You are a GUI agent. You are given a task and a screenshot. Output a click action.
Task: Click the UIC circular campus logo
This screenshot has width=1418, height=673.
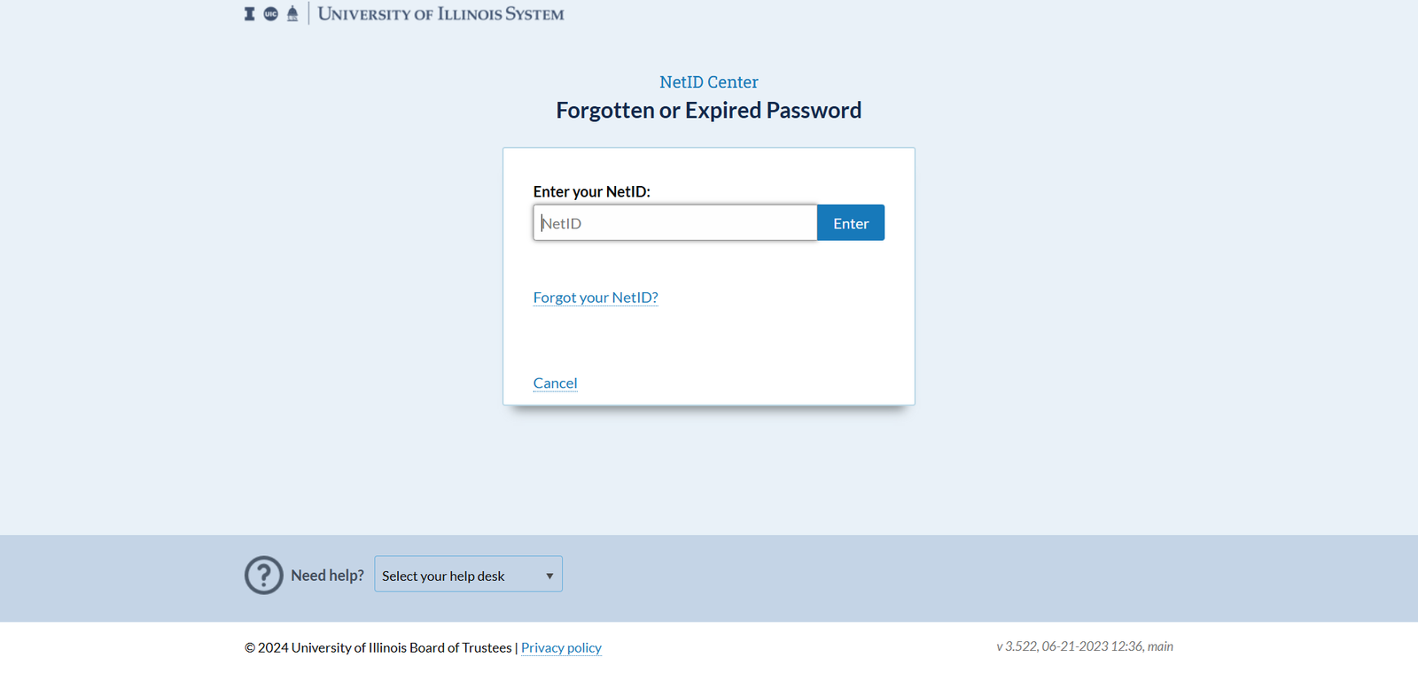(x=271, y=12)
